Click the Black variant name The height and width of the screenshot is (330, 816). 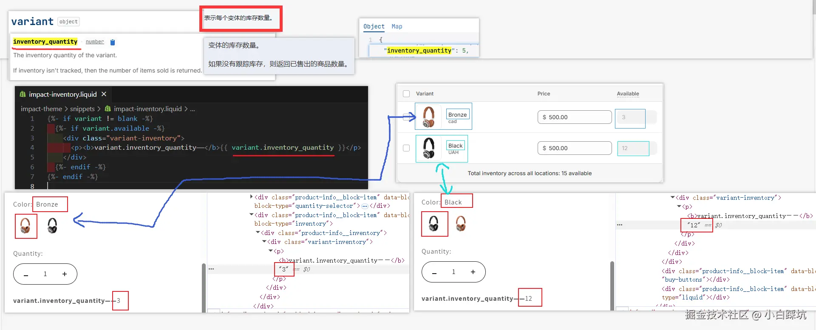455,145
